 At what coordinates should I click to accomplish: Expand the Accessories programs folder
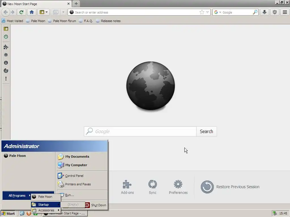[x=46, y=210]
